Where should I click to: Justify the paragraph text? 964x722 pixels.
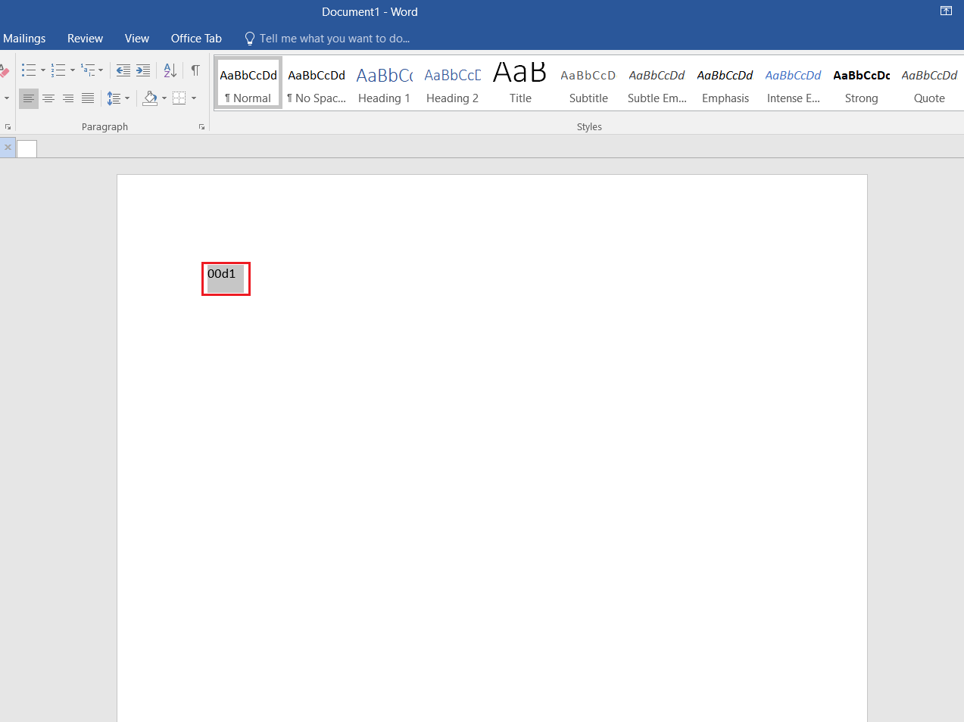click(88, 98)
